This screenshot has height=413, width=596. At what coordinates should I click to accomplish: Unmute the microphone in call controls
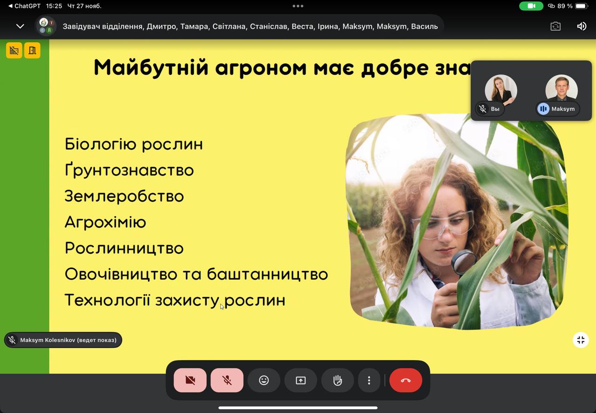[x=227, y=380]
